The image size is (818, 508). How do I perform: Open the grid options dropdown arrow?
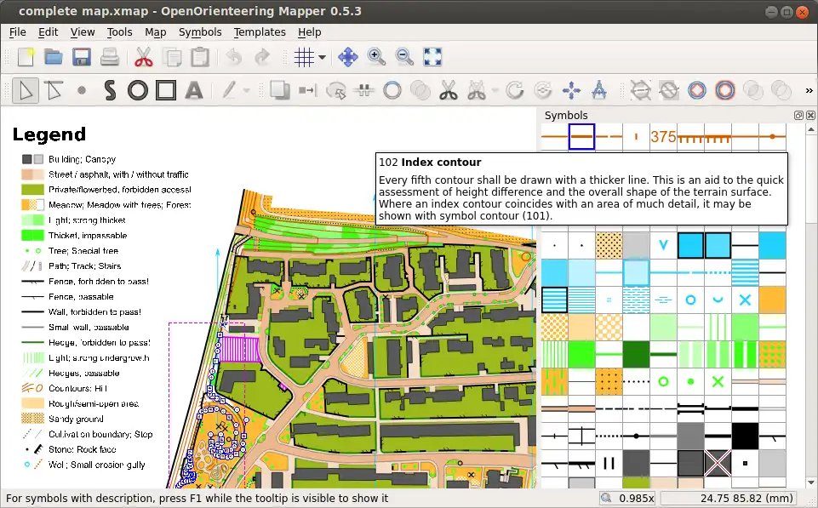[322, 58]
